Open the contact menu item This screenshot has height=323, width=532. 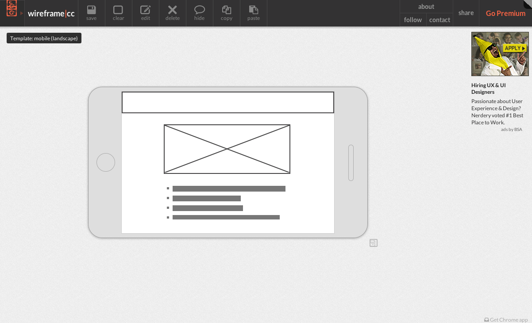(439, 20)
